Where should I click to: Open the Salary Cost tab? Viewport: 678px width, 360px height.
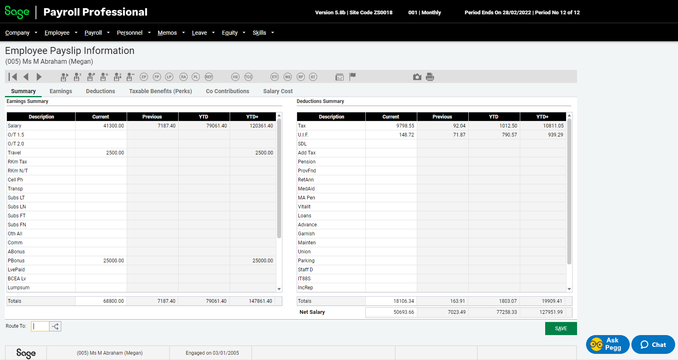pyautogui.click(x=278, y=91)
